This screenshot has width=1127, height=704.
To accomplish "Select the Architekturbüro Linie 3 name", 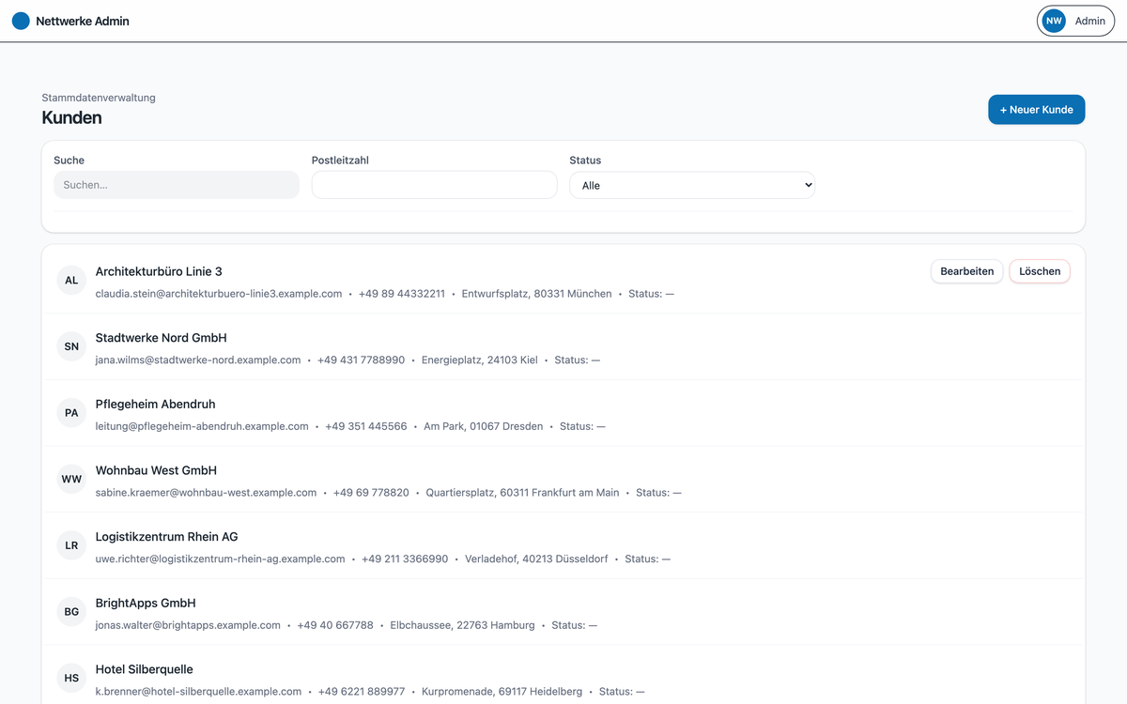I will coord(159,271).
